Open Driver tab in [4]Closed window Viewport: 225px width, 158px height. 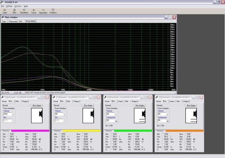pyautogui.click(x=4, y=101)
